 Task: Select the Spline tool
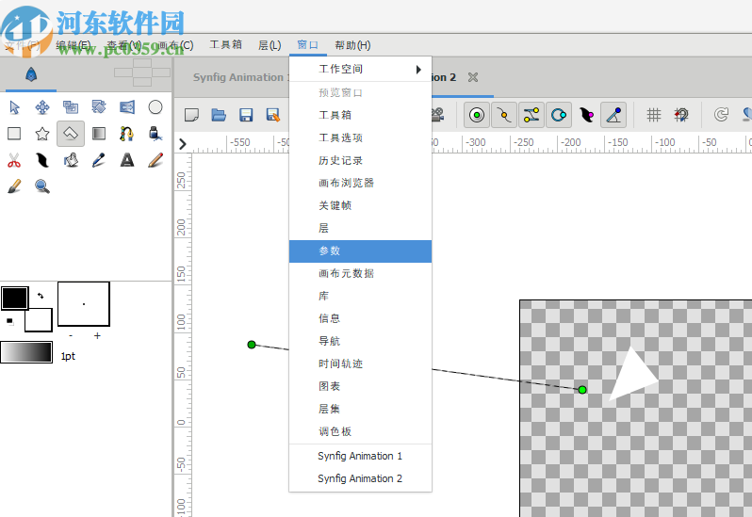click(127, 134)
